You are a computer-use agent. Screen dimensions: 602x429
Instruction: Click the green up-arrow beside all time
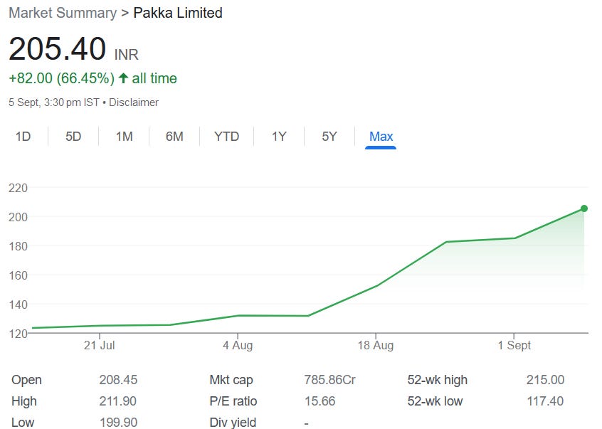coord(123,78)
